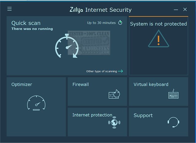This screenshot has width=196, height=143.
Task: Select the Firewall label
Action: coord(81,84)
